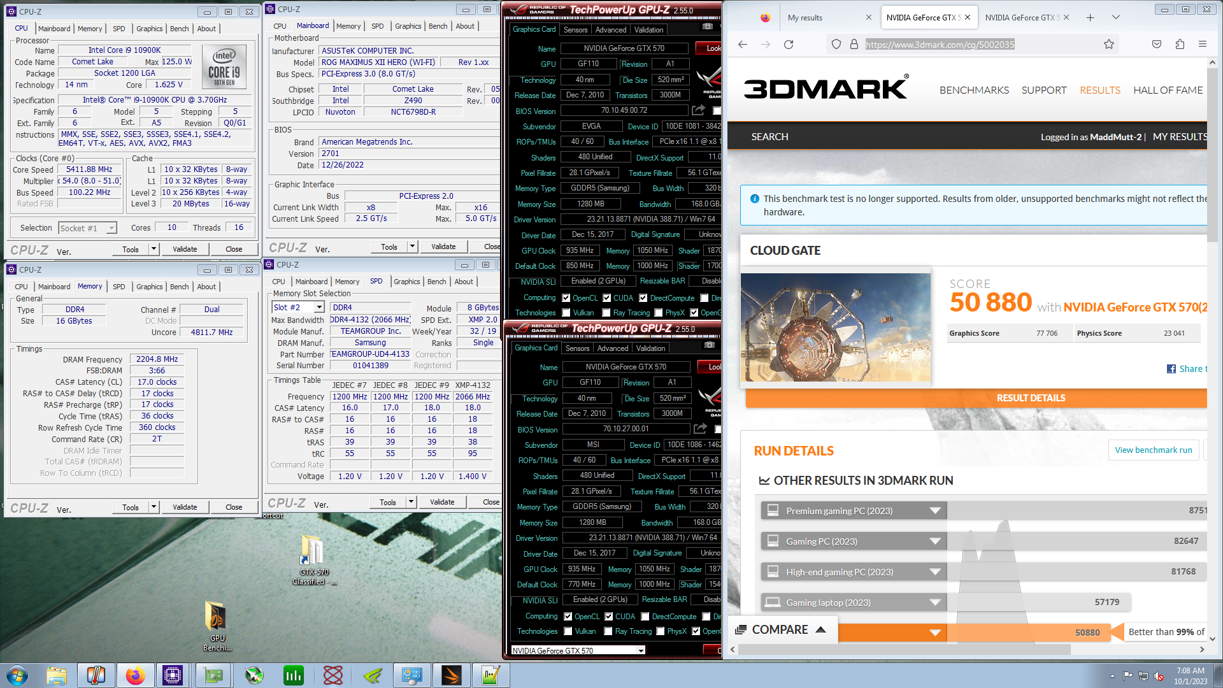This screenshot has width=1223, height=688.
Task: Close the 'My results' browser tab
Action: [869, 18]
